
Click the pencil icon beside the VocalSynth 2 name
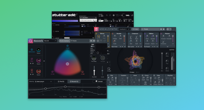(x=129, y=29)
